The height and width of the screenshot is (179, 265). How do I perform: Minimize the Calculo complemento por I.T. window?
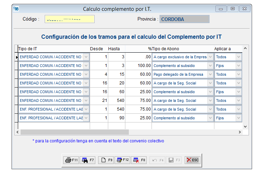[221, 9]
